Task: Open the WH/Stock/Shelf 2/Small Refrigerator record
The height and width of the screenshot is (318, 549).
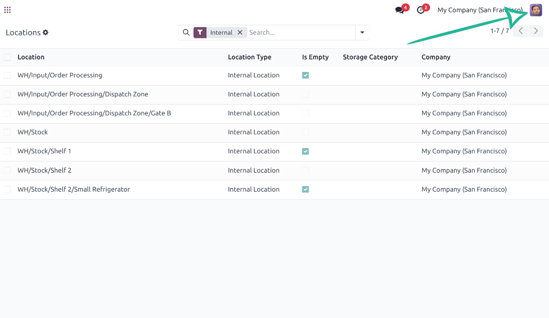Action: tap(74, 190)
